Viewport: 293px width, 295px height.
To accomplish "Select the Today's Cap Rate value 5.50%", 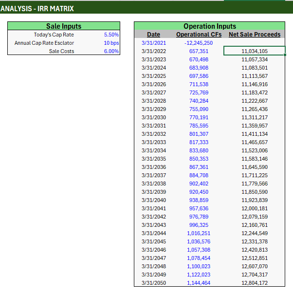I will point(111,35).
